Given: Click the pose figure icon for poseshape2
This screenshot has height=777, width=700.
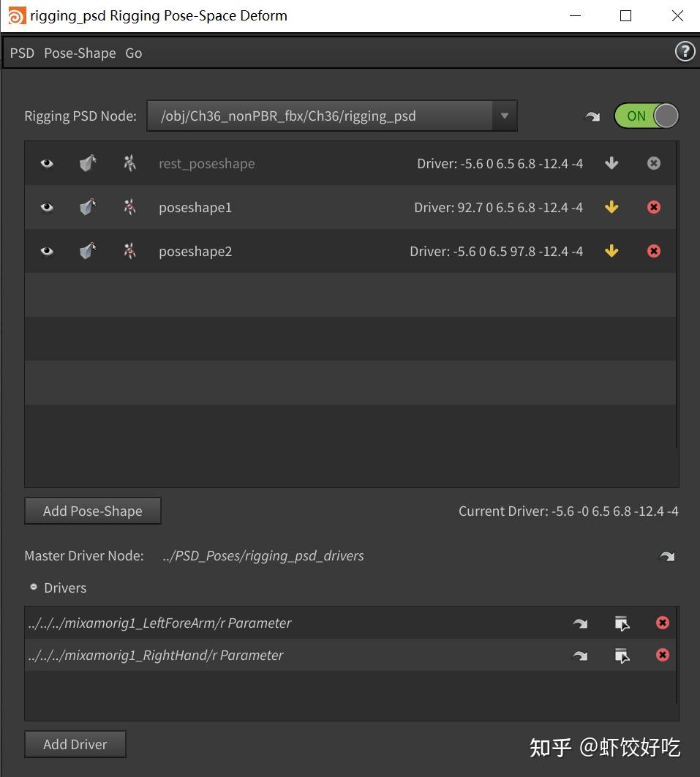Looking at the screenshot, I should coord(129,251).
